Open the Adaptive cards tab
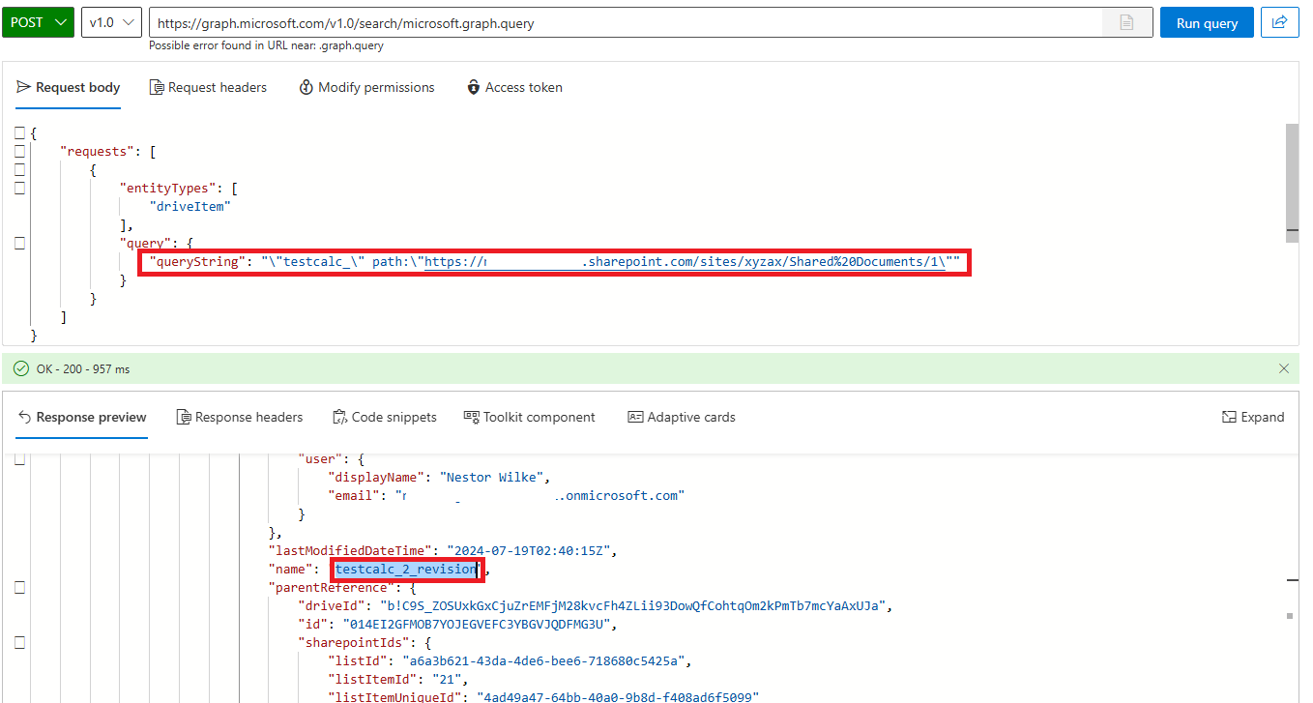Screen dimensions: 1313x703 click(682, 418)
